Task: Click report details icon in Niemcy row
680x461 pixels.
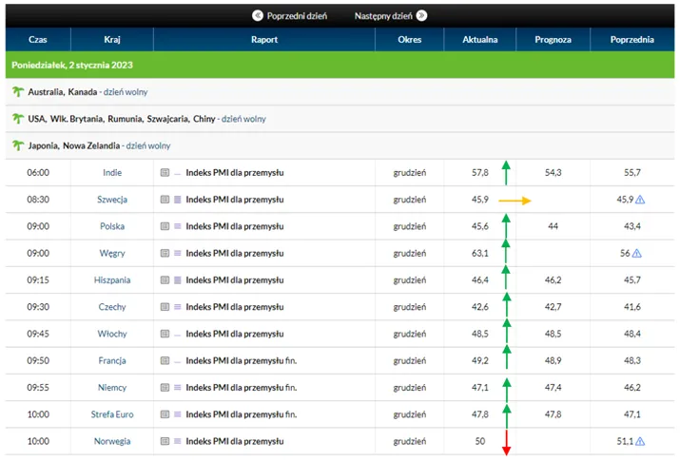Action: click(165, 388)
